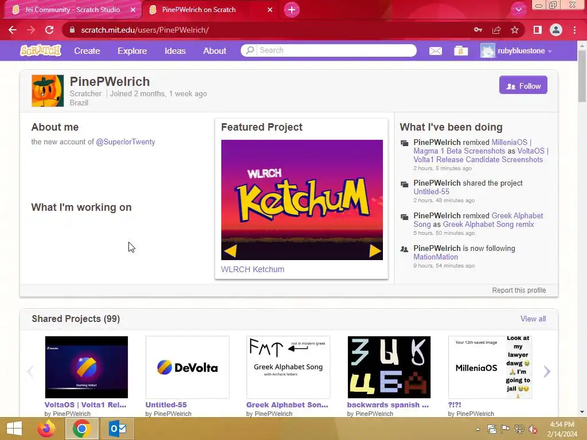Image resolution: width=587 pixels, height=440 pixels.
Task: Open Untitled-55 link in activity feed
Action: (x=431, y=191)
